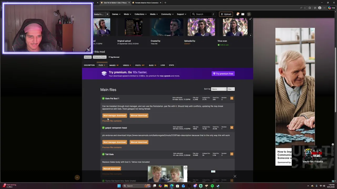Switch to the Videos tab
The image size is (337, 189).
pos(127,65)
